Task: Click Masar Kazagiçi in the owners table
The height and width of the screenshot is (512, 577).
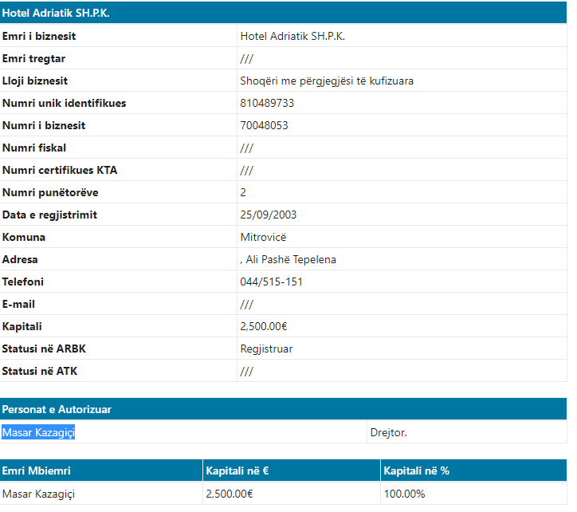Action: point(38,494)
